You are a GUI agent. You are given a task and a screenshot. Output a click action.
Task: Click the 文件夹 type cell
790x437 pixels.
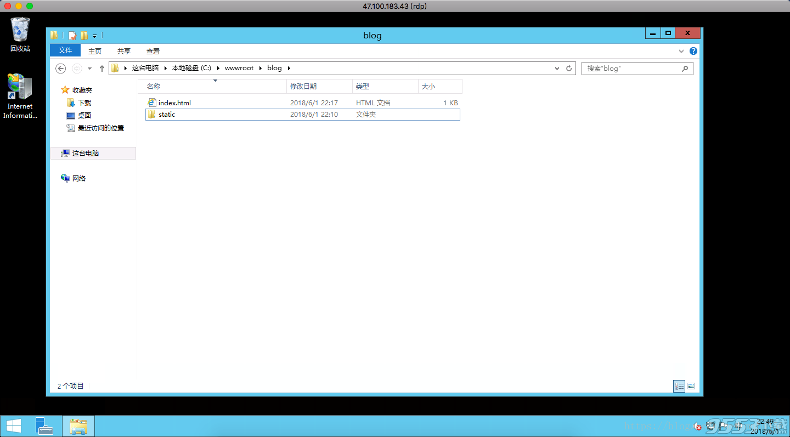point(366,115)
